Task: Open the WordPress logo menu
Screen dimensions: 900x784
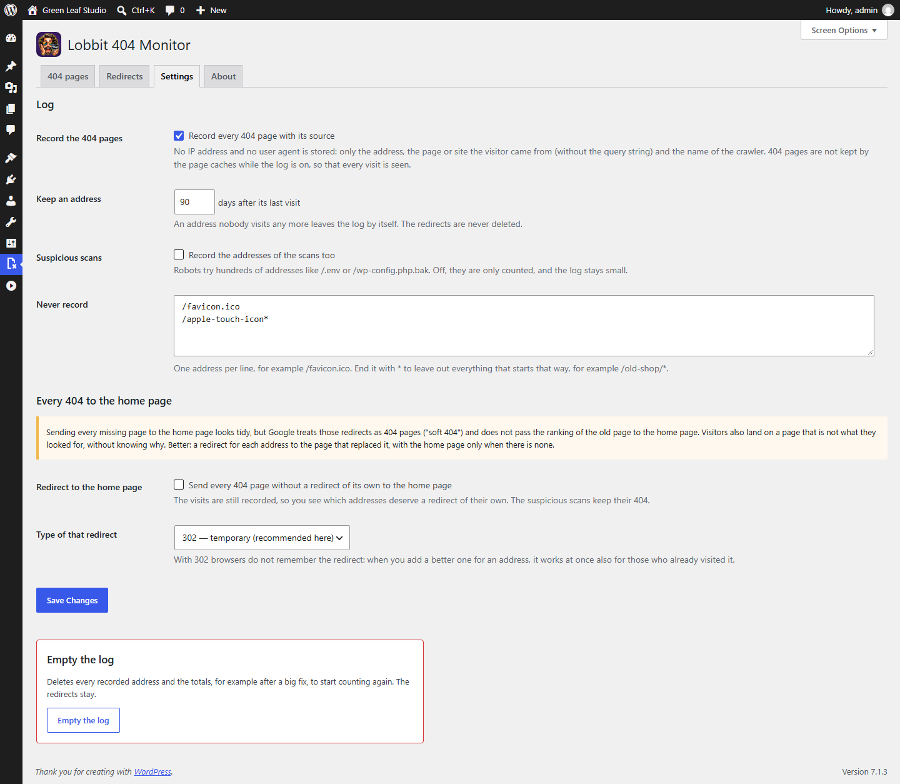Action: pyautogui.click(x=11, y=10)
